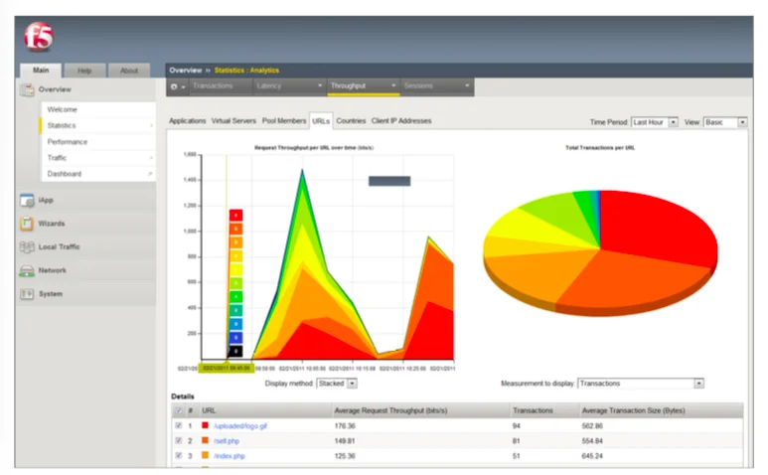Open the iApp section icon

(27, 201)
